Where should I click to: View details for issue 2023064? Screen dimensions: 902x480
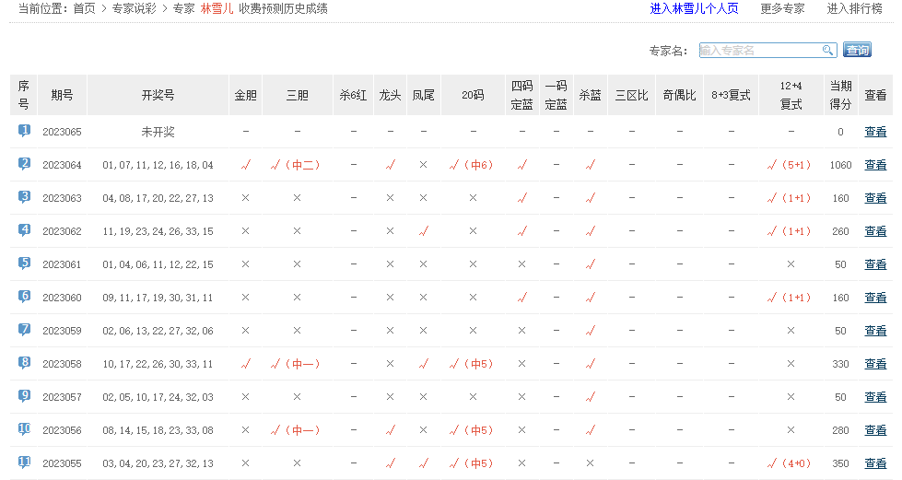point(875,165)
